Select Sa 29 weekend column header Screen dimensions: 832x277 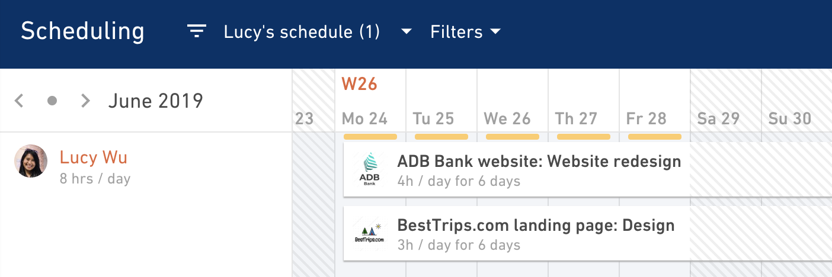[719, 119]
